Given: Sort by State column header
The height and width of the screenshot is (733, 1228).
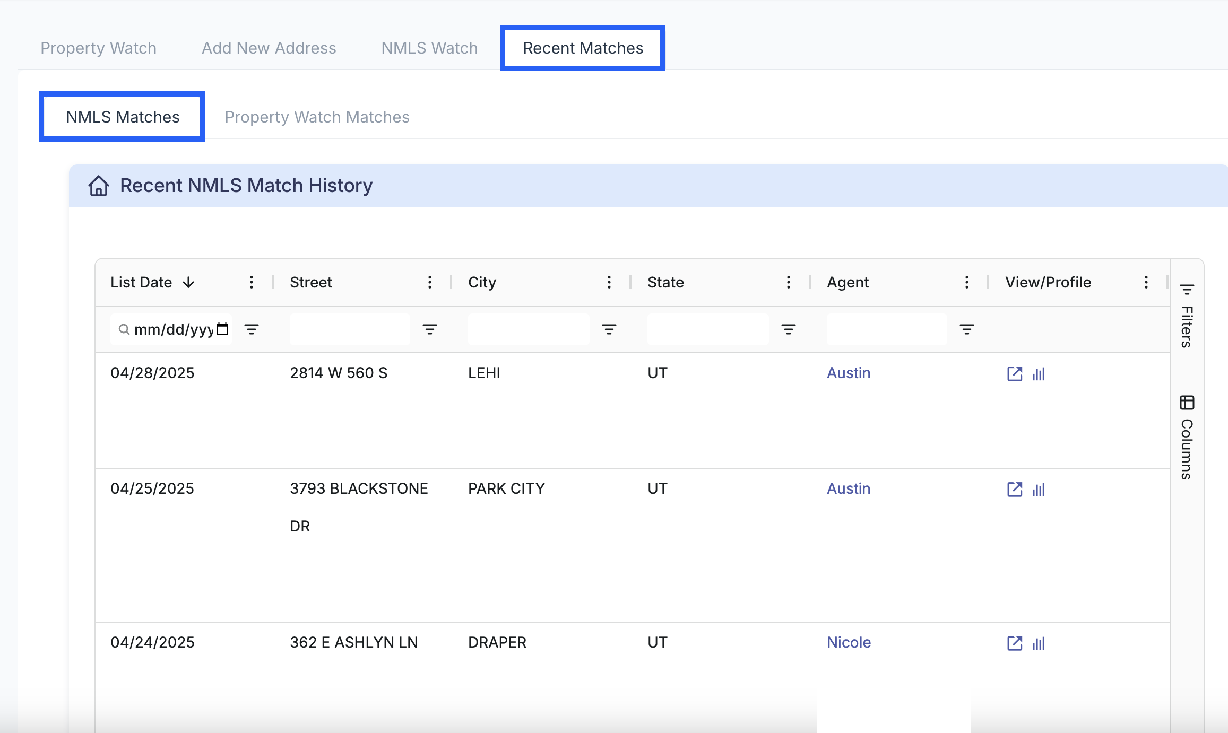Looking at the screenshot, I should [665, 282].
